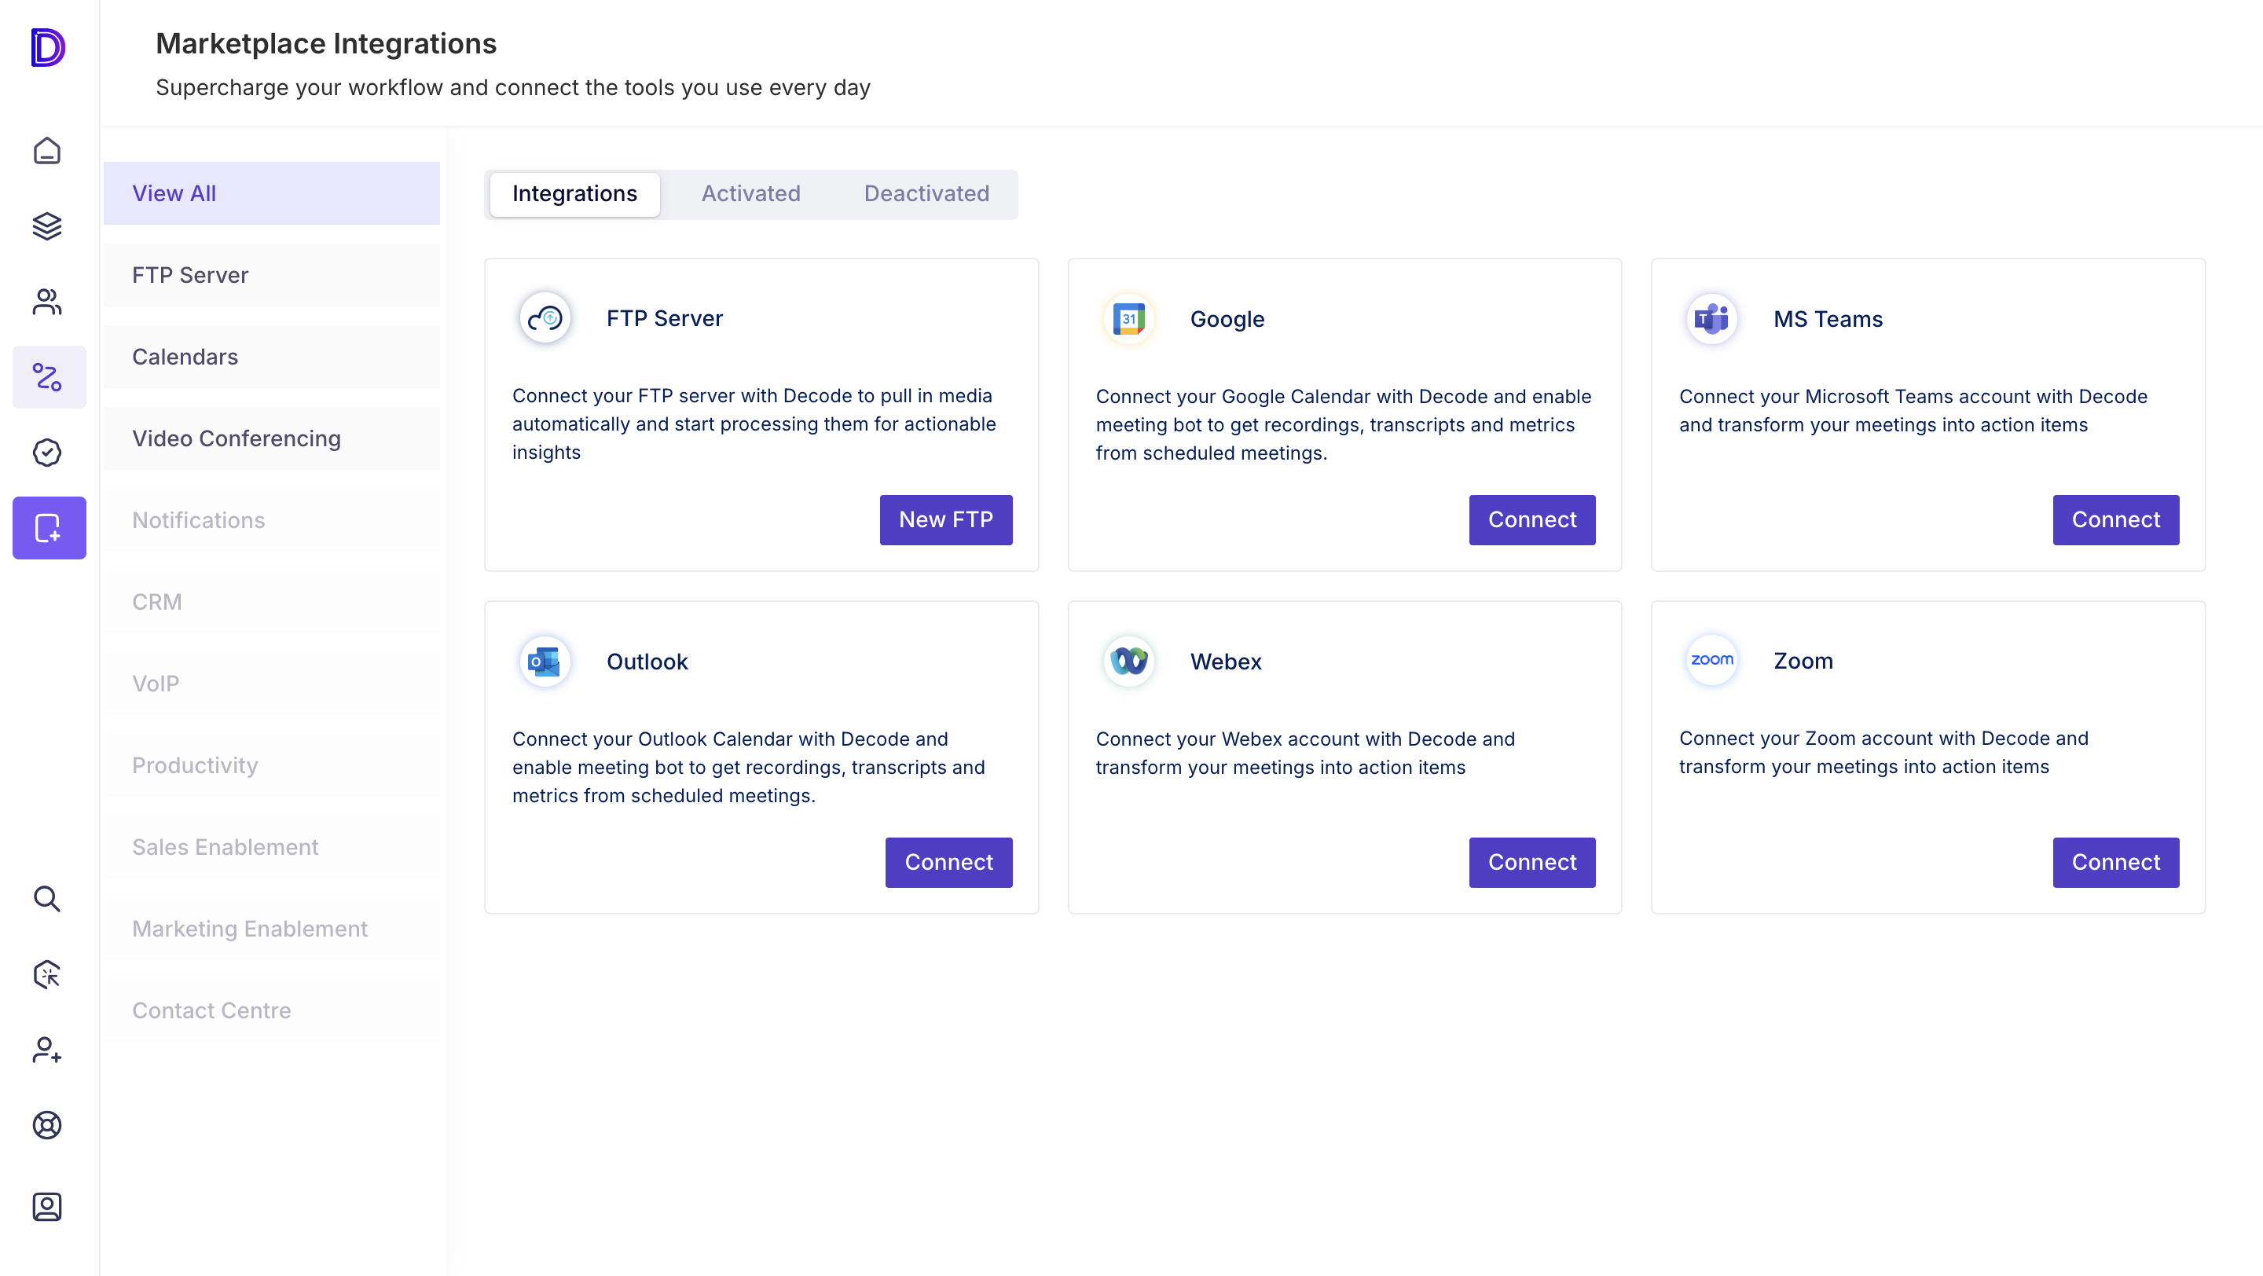Open the help lifebuoy sidebar icon
The width and height of the screenshot is (2263, 1276).
click(47, 1126)
